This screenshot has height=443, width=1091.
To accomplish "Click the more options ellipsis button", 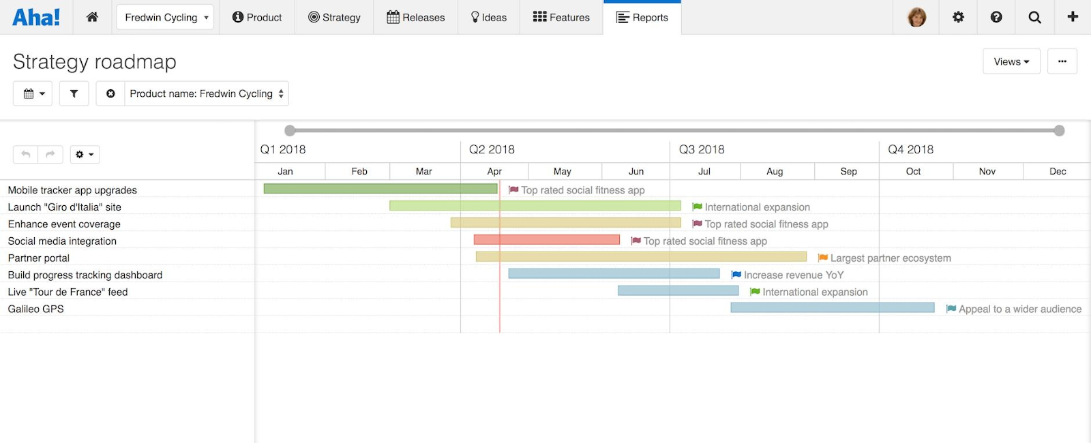I will pyautogui.click(x=1062, y=61).
